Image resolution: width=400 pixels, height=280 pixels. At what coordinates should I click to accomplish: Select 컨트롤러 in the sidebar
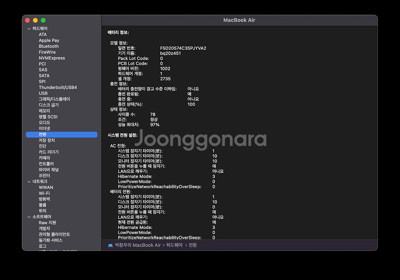tap(46, 164)
